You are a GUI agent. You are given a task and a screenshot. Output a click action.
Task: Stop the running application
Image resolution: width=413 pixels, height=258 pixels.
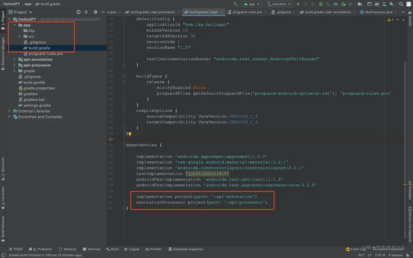tap(350, 4)
